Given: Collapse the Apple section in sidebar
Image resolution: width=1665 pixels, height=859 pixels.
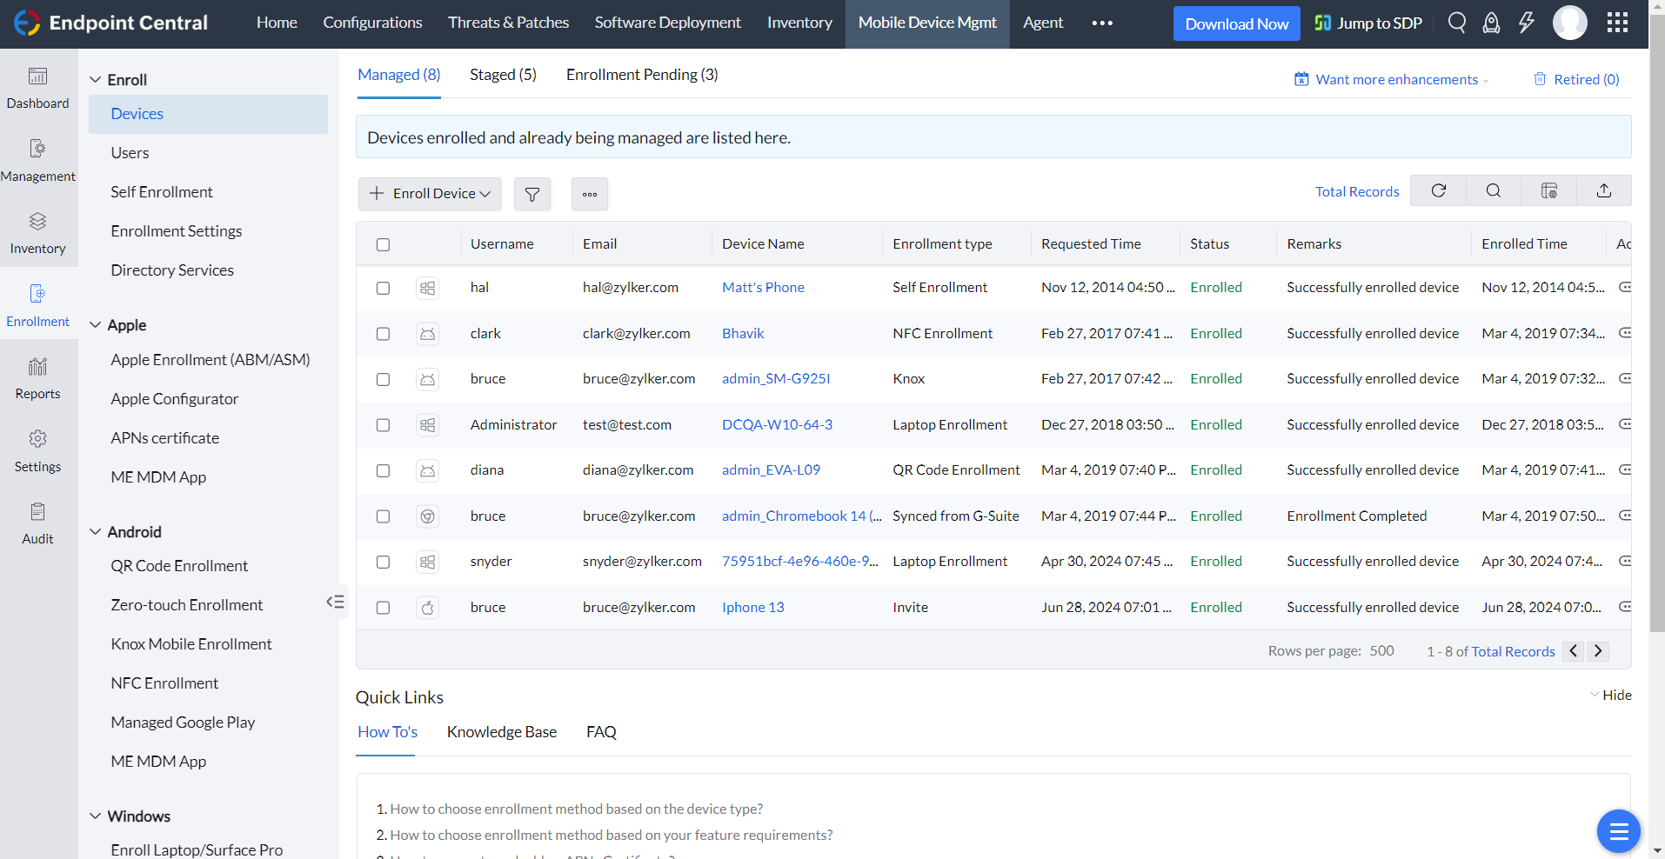Looking at the screenshot, I should 96,325.
